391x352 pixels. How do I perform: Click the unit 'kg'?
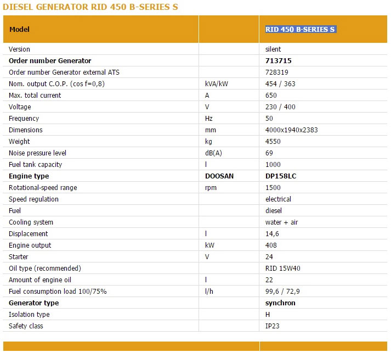click(208, 142)
